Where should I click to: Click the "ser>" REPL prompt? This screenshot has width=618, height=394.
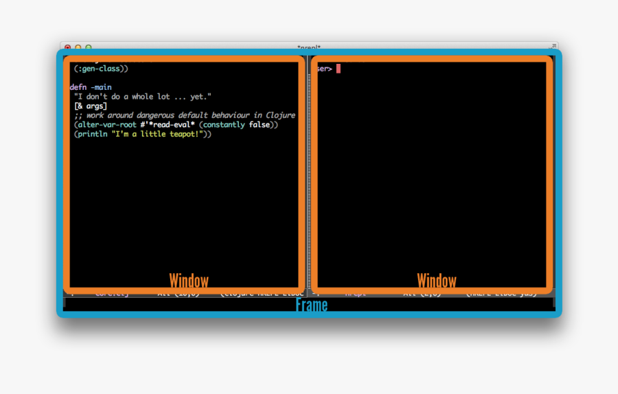[324, 69]
